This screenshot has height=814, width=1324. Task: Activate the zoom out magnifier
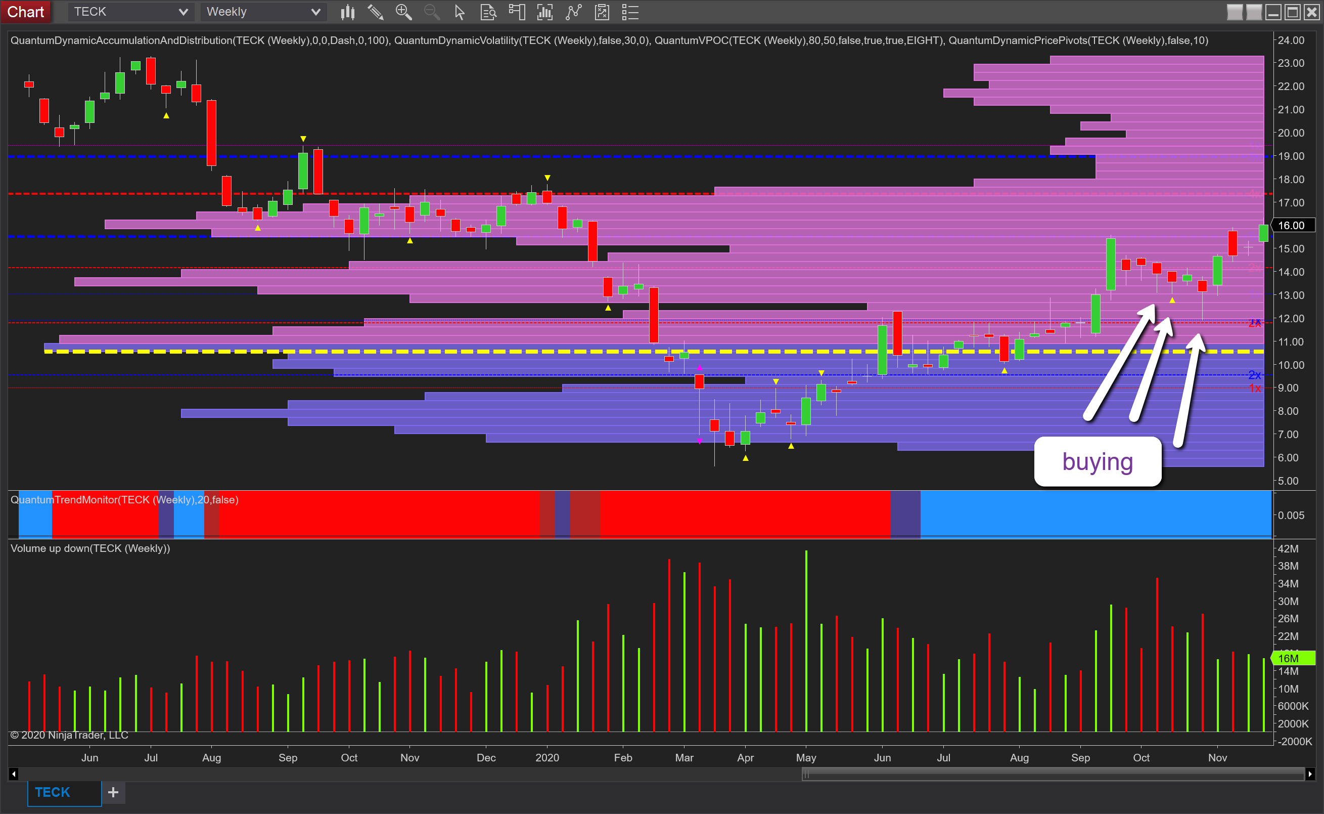tap(431, 12)
